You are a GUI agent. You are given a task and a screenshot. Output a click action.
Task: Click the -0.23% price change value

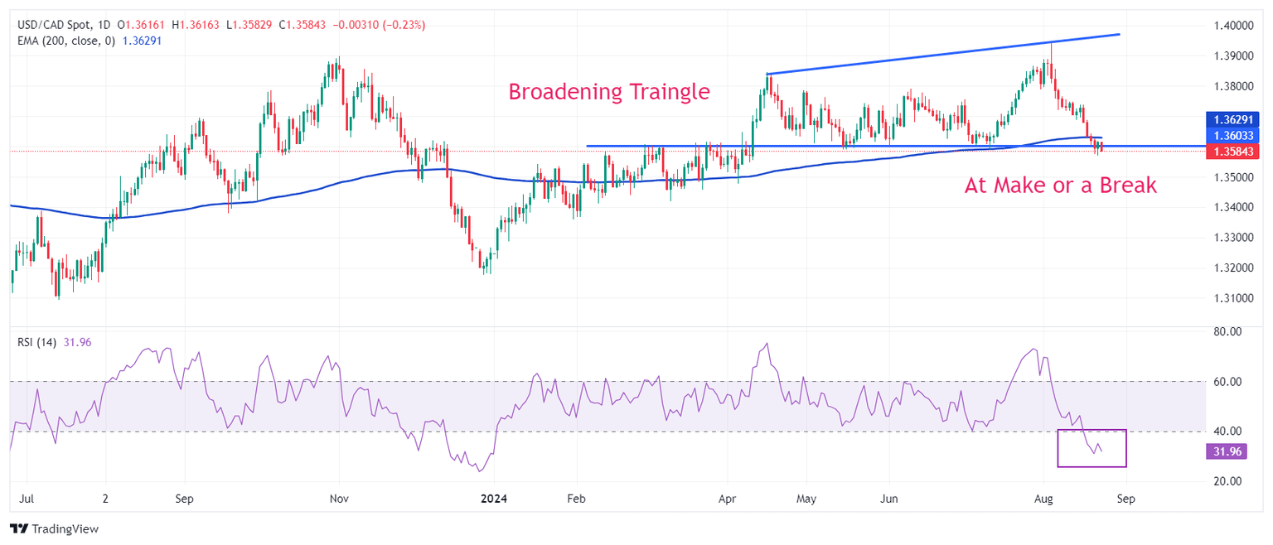tap(406, 26)
